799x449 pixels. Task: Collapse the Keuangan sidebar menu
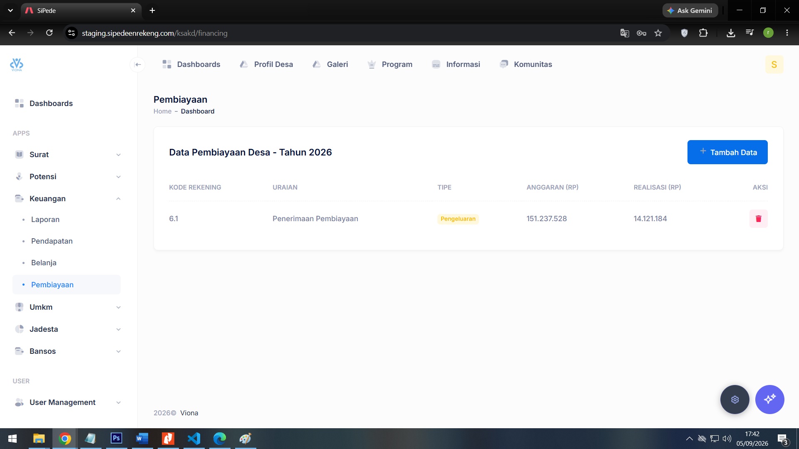[67, 199]
